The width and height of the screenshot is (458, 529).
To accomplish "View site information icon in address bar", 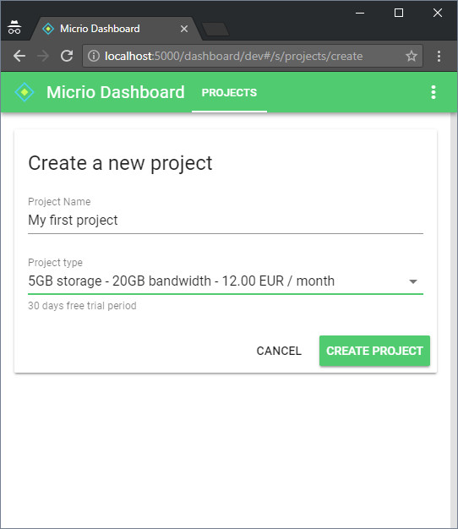I will click(94, 56).
